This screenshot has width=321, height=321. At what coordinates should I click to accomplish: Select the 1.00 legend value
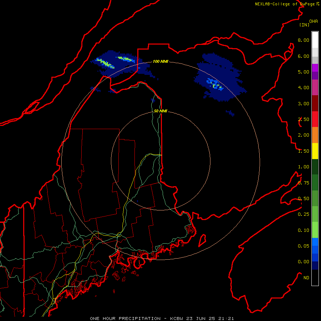click(x=304, y=167)
